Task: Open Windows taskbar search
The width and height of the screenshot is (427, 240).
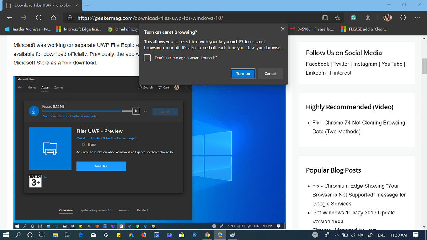Action: (18, 235)
